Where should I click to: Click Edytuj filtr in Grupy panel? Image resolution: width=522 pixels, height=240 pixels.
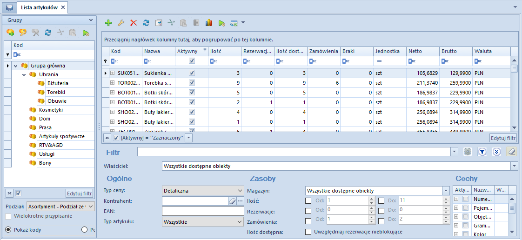pyautogui.click(x=79, y=193)
